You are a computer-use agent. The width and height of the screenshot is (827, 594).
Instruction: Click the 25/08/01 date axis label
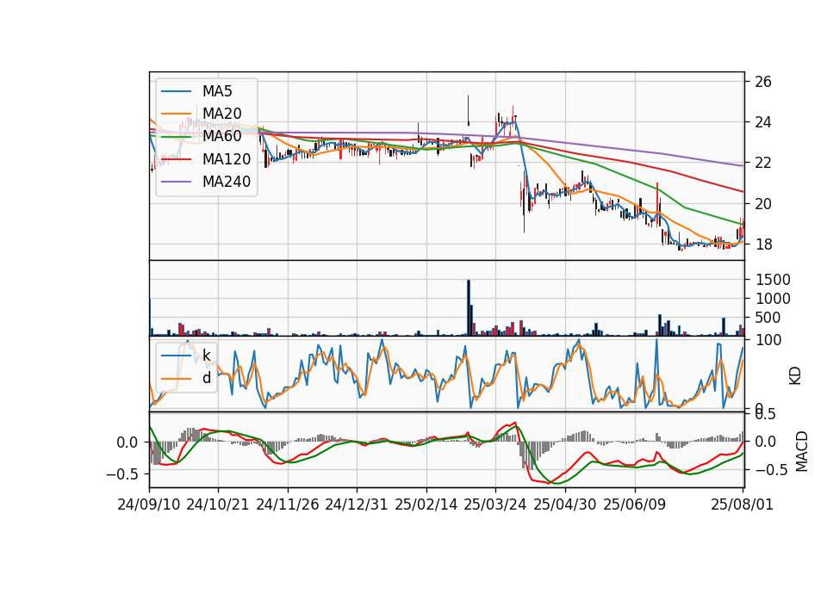click(x=742, y=504)
